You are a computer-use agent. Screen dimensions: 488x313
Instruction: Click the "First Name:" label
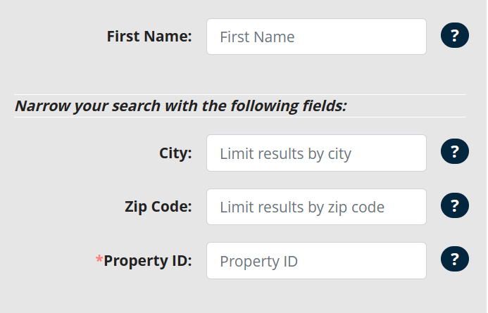coord(149,36)
